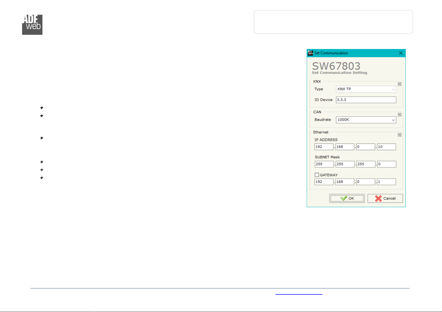442x312 pixels.
Task: Click the Set Communication window title icon
Action: (x=310, y=53)
